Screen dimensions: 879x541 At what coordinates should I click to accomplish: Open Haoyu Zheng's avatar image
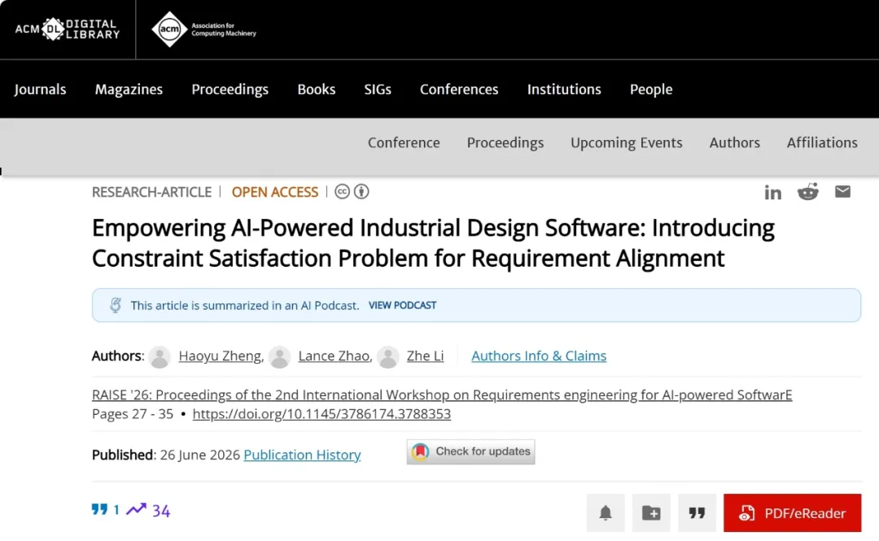click(160, 356)
